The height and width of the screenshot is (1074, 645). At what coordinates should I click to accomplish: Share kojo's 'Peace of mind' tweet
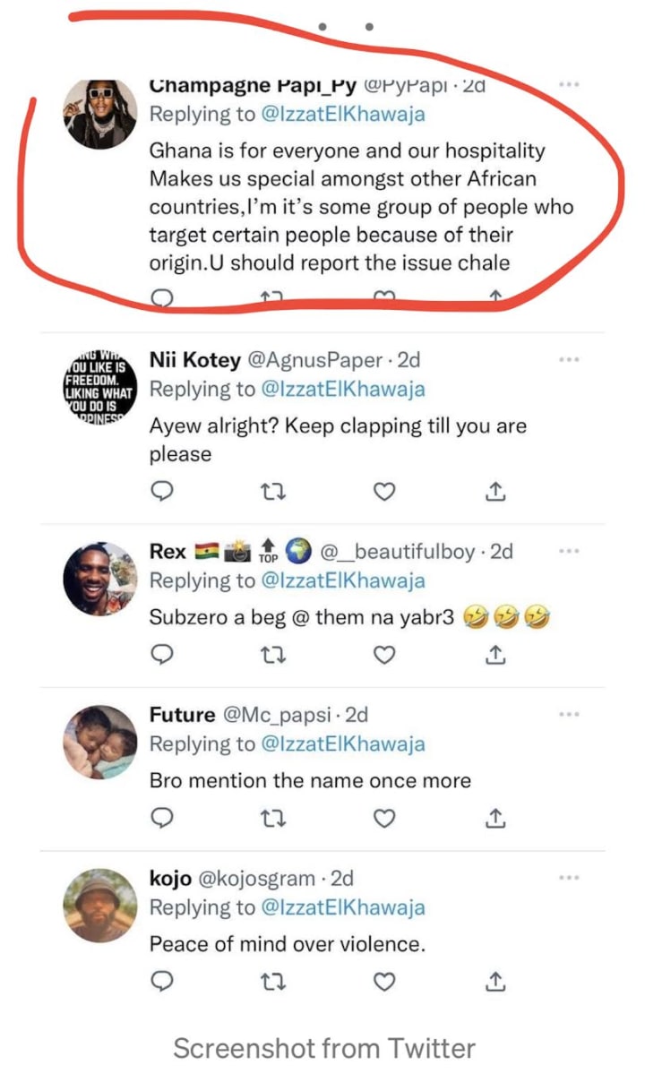click(x=495, y=983)
